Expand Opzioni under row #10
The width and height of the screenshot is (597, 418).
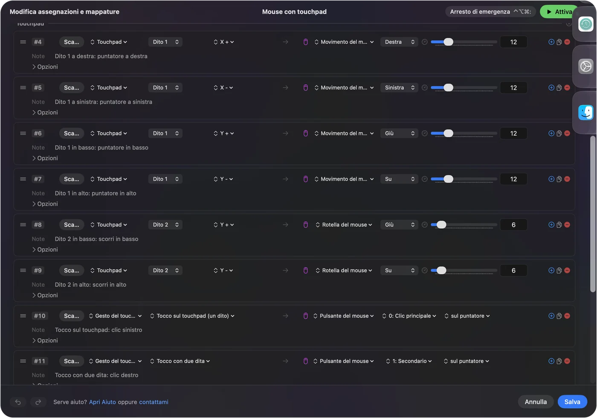tap(45, 340)
